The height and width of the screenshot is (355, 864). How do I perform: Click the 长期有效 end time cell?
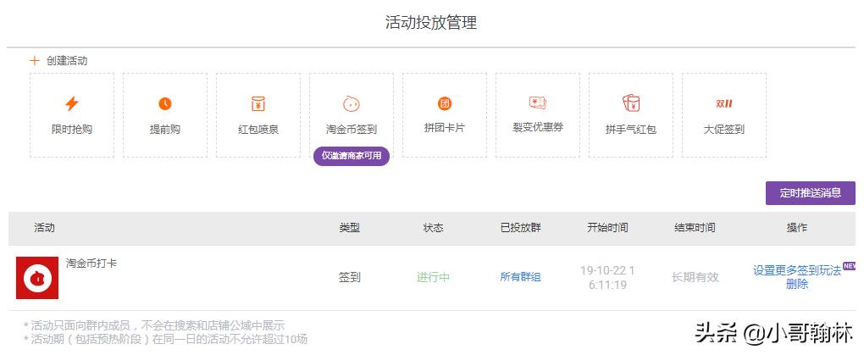[x=695, y=277]
